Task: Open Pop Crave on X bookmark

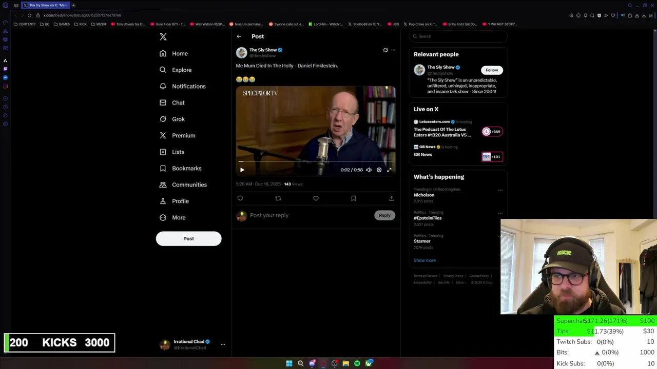Action: pos(420,24)
